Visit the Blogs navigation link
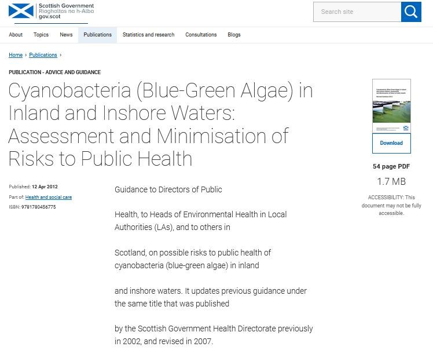Viewport: 433px width, 354px height. [234, 35]
